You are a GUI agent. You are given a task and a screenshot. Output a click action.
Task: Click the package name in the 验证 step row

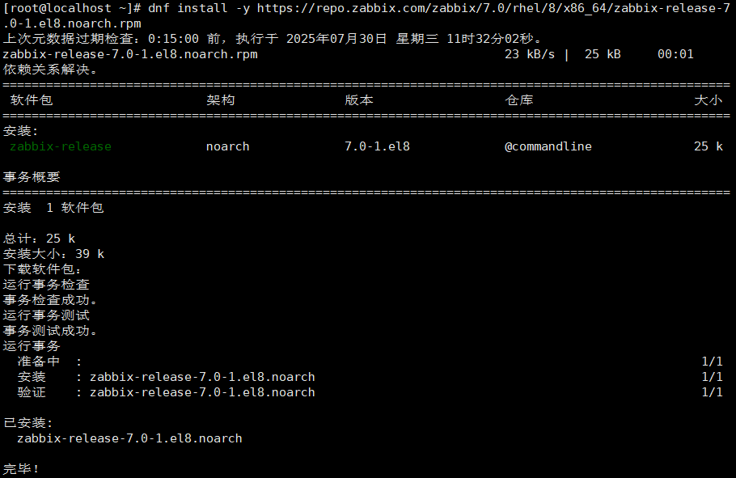click(202, 392)
